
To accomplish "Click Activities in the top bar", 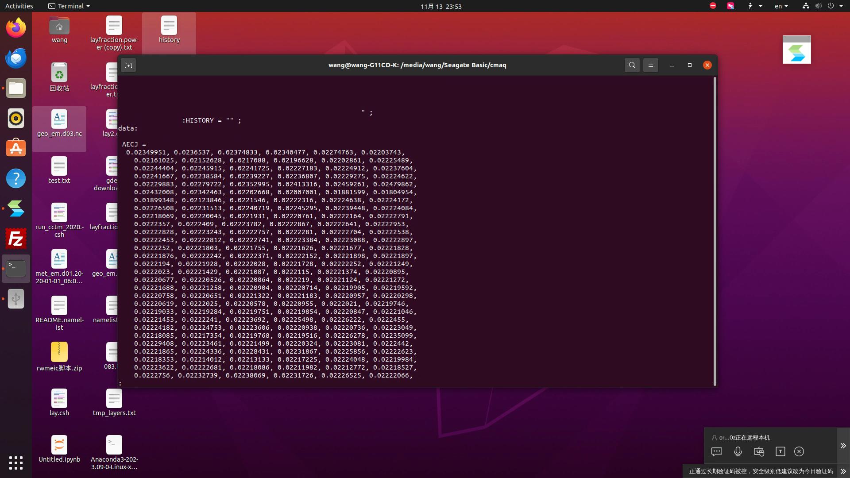I will [19, 6].
